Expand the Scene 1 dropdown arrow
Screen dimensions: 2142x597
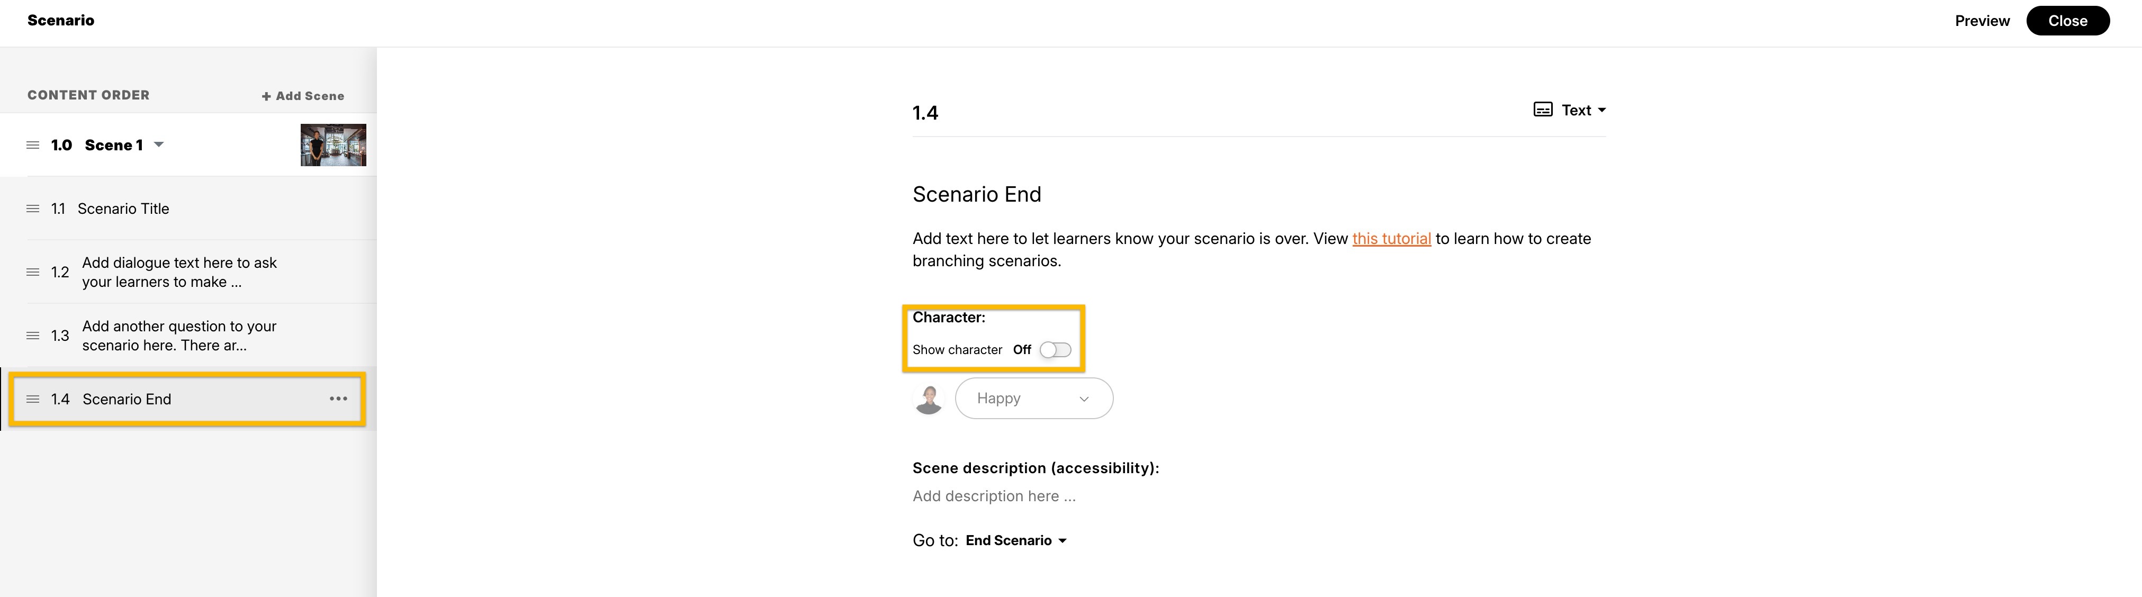click(x=159, y=144)
